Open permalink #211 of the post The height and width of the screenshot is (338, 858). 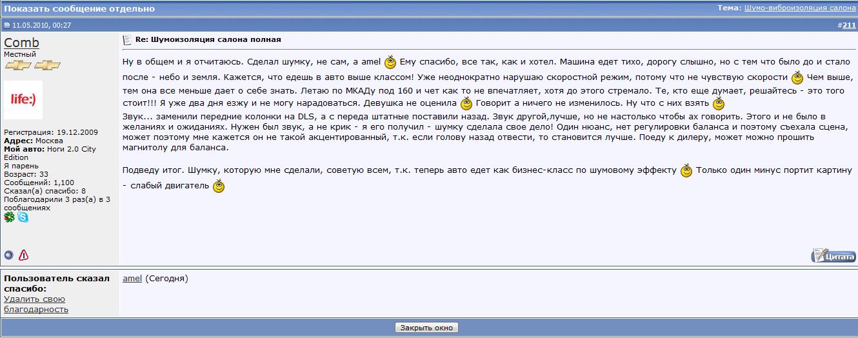click(x=849, y=25)
